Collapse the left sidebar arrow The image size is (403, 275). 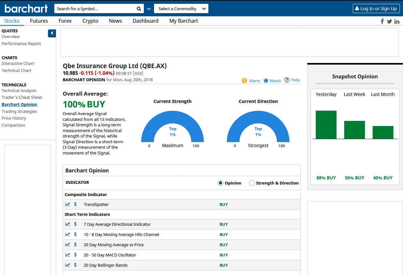[52, 33]
